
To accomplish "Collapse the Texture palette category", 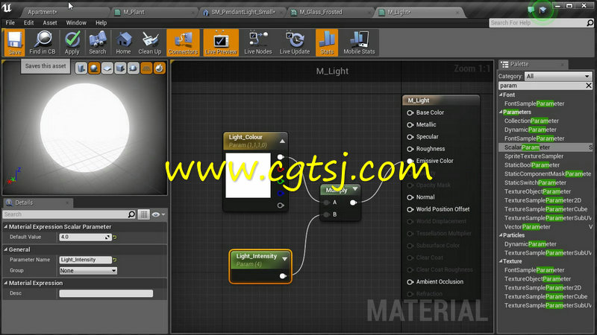I will click(x=501, y=261).
